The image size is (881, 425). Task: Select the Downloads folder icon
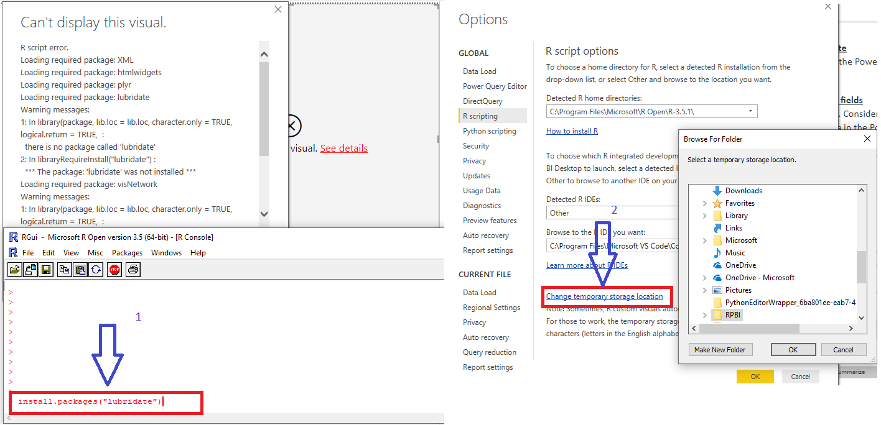click(717, 191)
